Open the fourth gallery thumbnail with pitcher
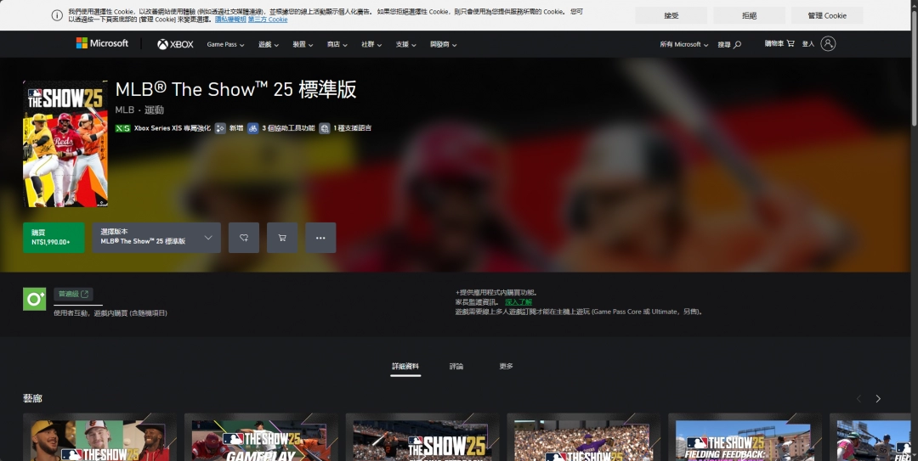Viewport: 918px width, 461px height. pos(584,437)
